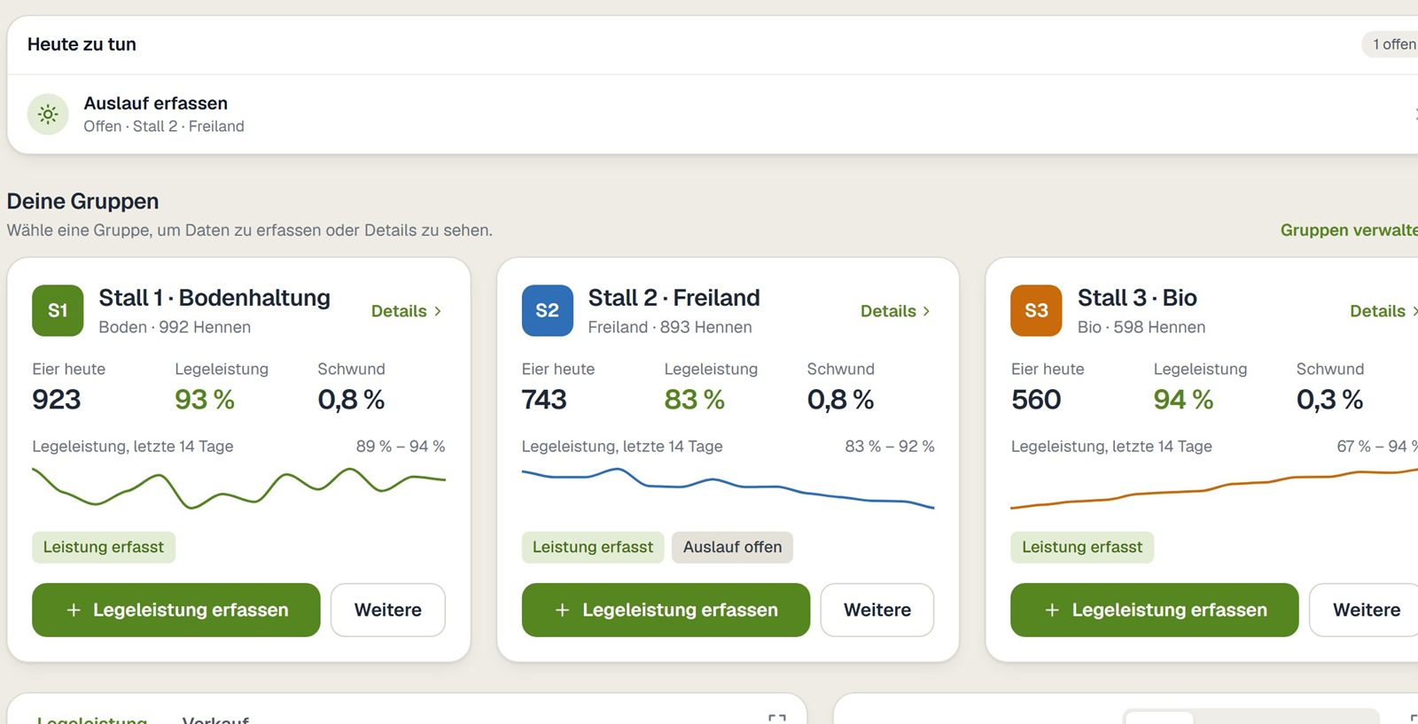Click the blue S2 group badge

pos(547,310)
